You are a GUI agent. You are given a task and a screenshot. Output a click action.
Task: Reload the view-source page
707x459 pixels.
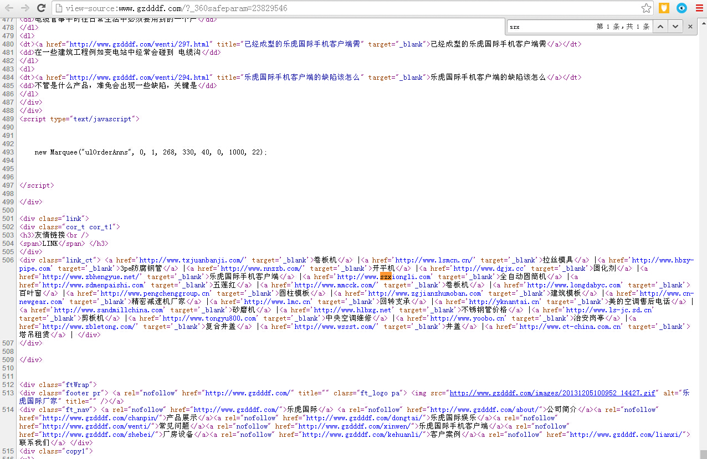coord(41,8)
